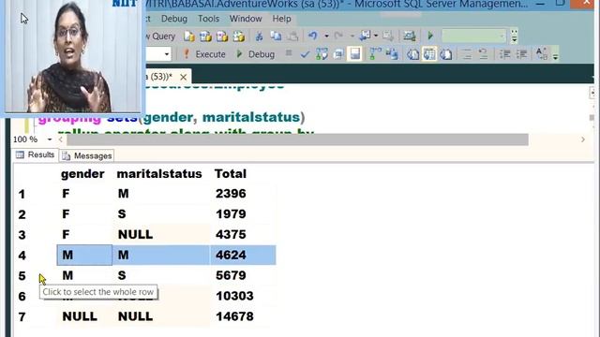
Task: Open the 100 % zoom dropdown
Action: tap(50, 139)
